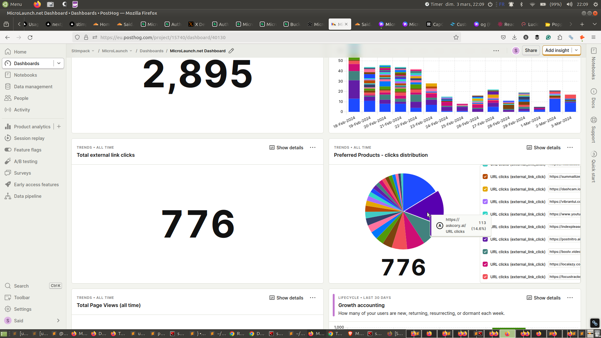Switch to the Popp browser tab
This screenshot has width=601, height=338.
[x=553, y=24]
